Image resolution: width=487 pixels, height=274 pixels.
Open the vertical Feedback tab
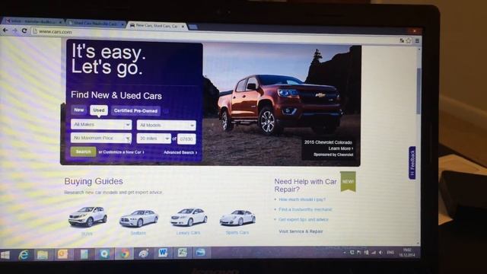coord(412,163)
